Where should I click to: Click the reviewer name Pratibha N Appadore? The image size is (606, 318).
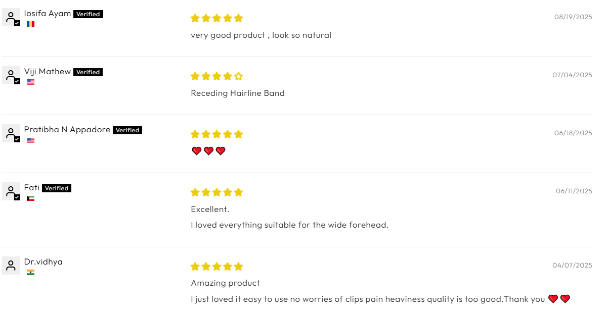67,130
